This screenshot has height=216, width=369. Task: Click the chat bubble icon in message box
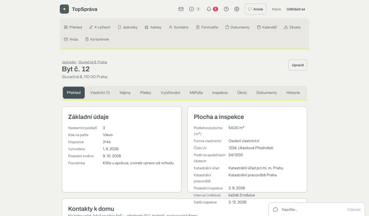point(275,210)
